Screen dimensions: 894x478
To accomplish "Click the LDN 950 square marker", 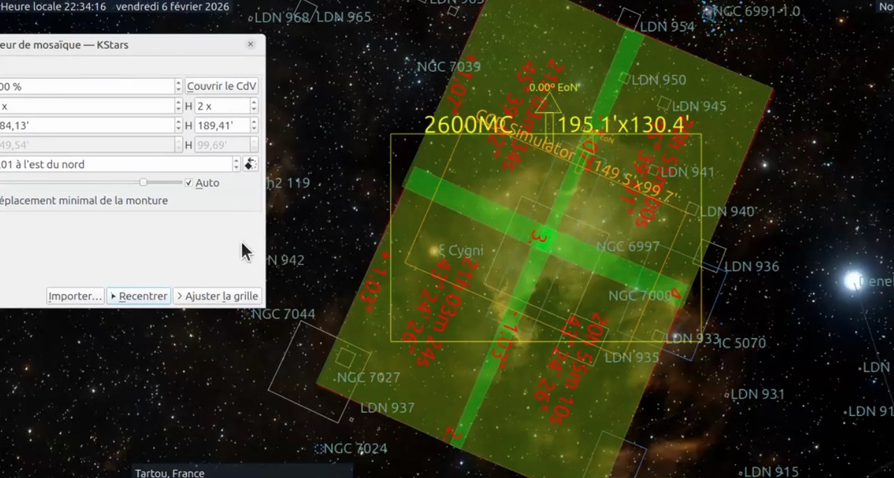I will 625,79.
